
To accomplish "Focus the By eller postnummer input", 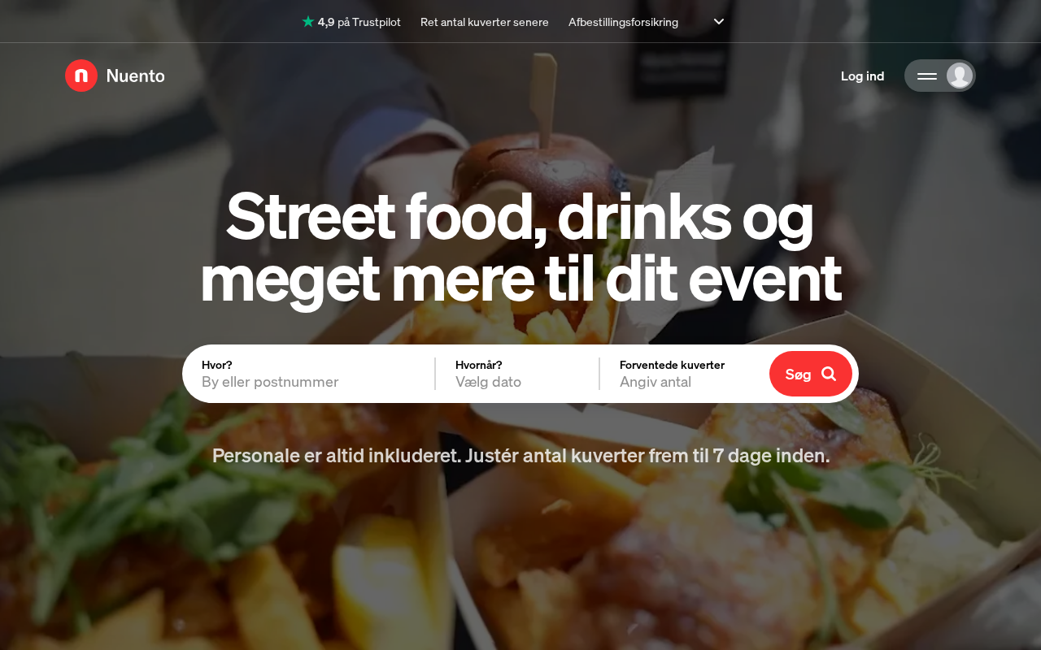I will click(309, 382).
